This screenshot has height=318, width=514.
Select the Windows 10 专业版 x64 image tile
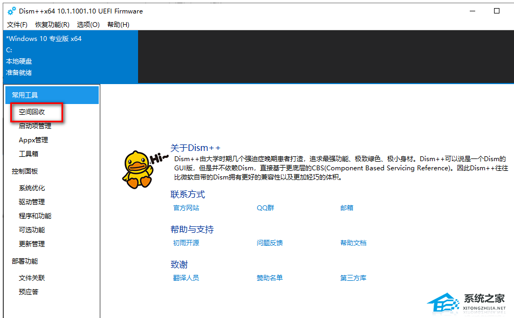[69, 56]
